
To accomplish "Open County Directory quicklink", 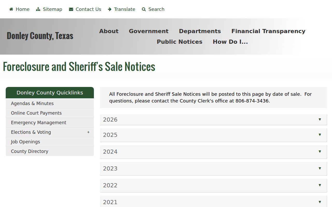I will [50, 151].
